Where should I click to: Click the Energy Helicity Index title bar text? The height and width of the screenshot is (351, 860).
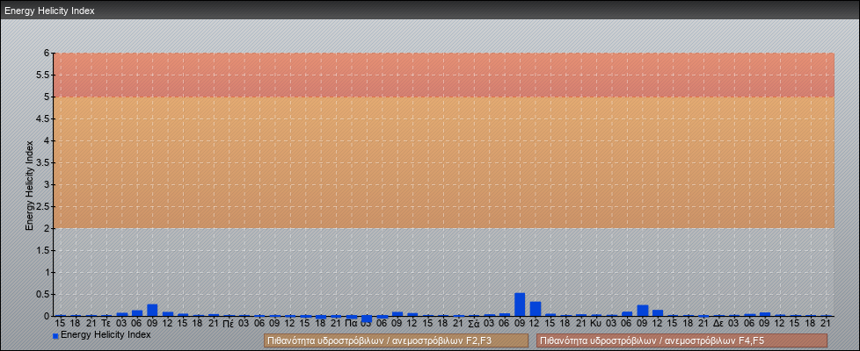pyautogui.click(x=49, y=11)
